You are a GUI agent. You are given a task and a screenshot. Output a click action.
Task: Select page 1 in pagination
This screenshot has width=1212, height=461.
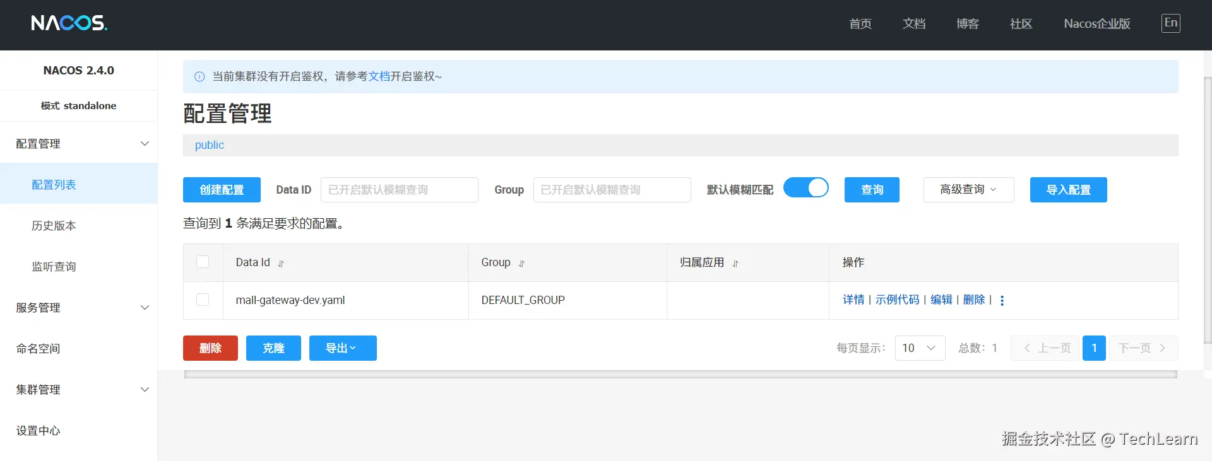[x=1094, y=348]
